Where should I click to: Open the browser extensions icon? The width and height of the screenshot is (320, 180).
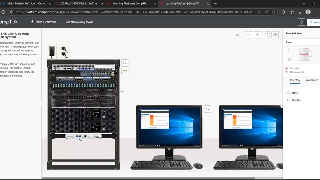(283, 12)
